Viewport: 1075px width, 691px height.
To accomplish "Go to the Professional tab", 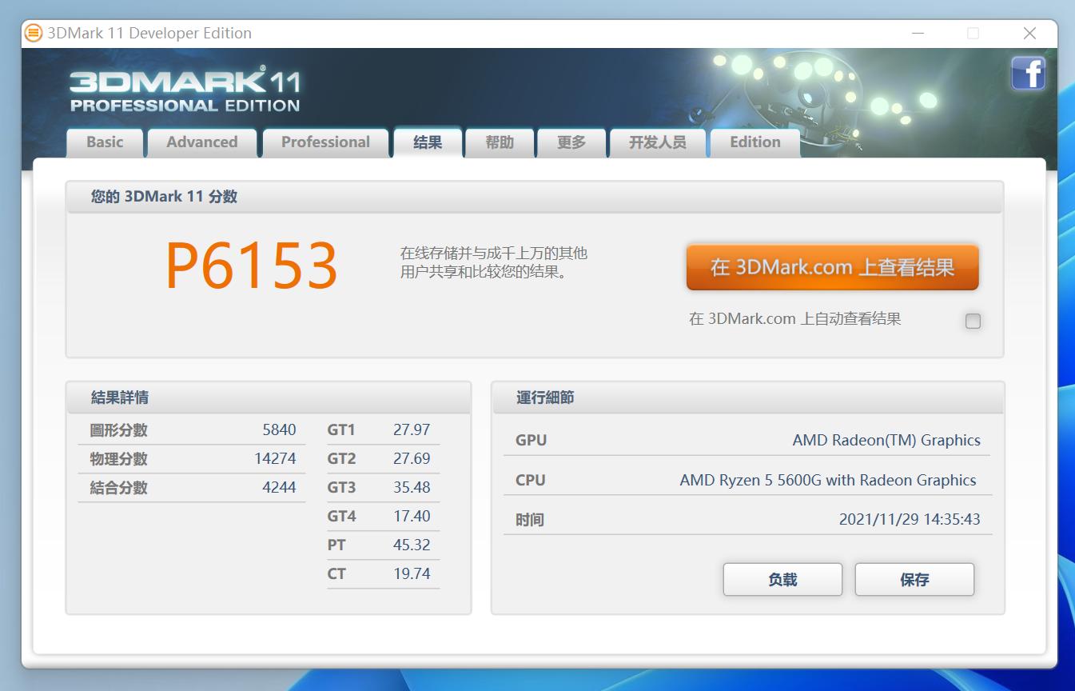I will [x=325, y=142].
